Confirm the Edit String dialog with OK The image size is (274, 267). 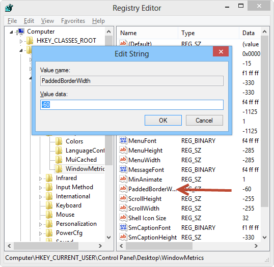pyautogui.click(x=163, y=120)
